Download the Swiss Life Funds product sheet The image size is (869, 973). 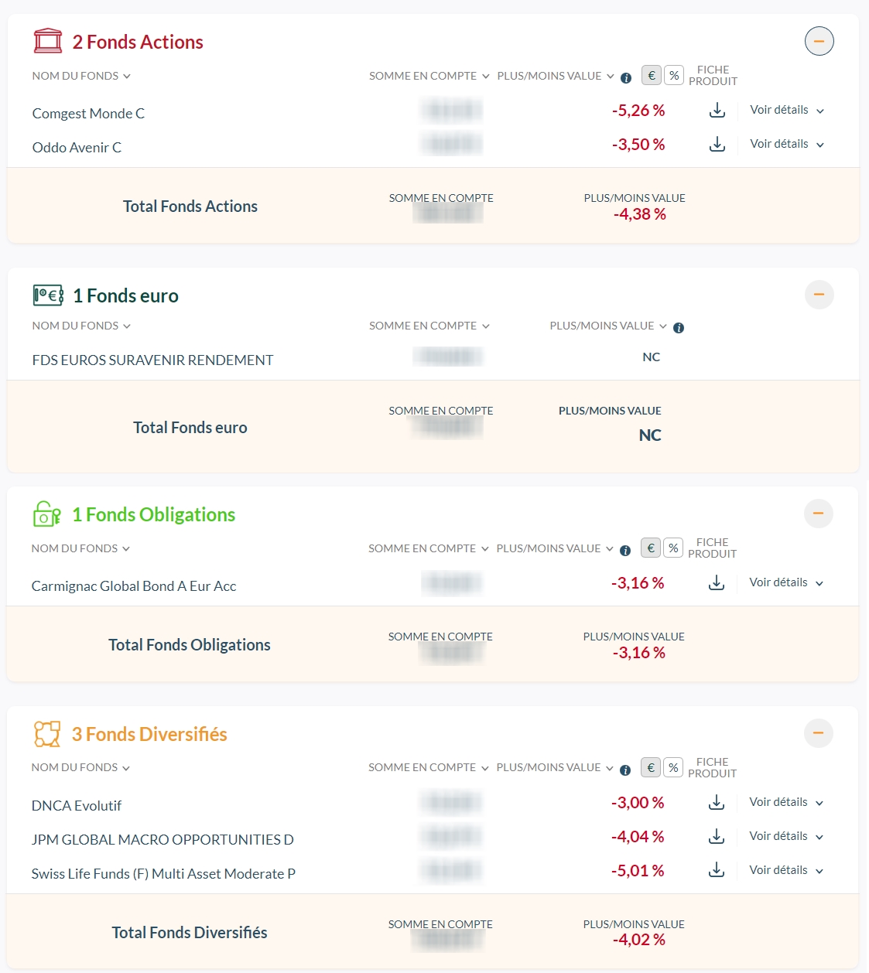click(717, 871)
